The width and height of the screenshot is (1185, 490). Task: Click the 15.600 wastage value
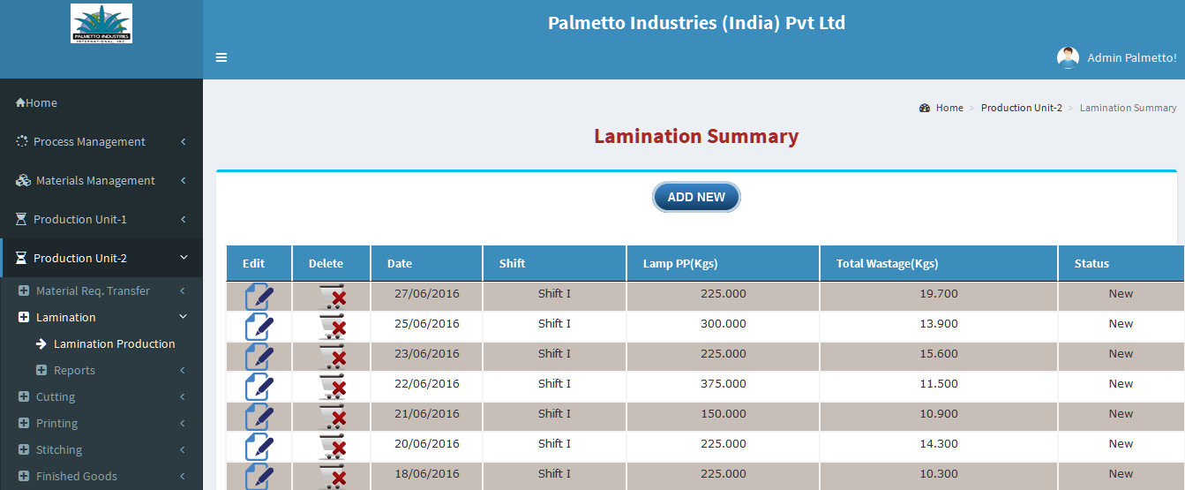click(939, 353)
